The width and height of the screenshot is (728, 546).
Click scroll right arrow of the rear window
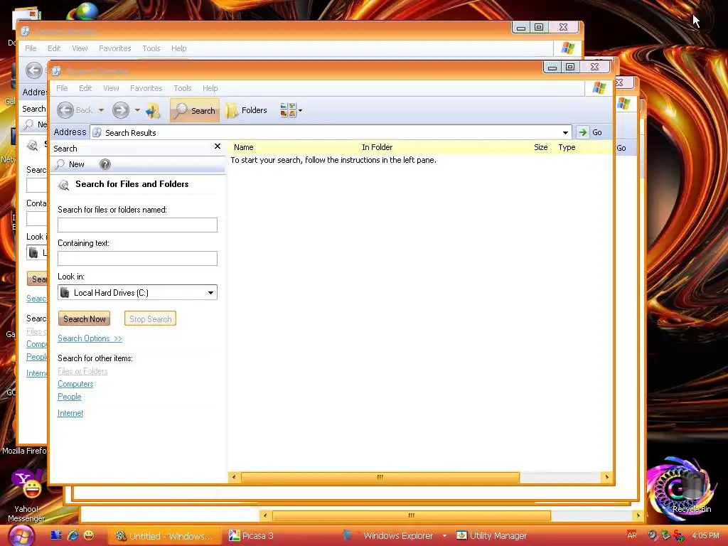(x=638, y=515)
